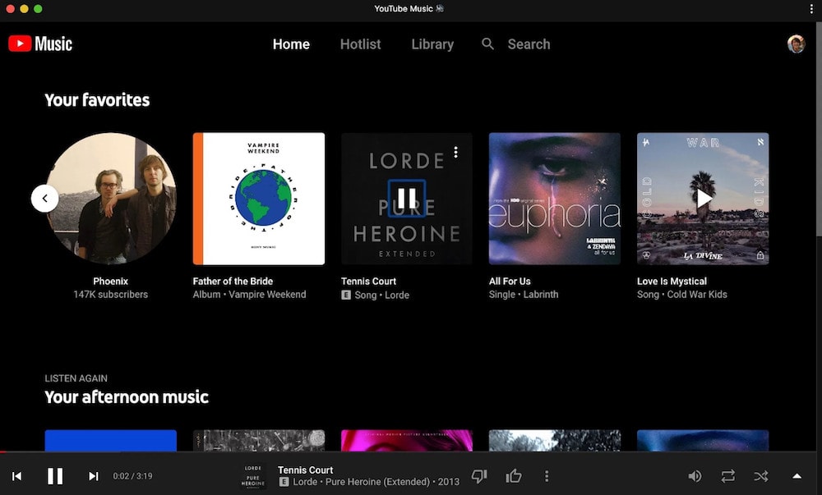The height and width of the screenshot is (495, 822).
Task: Open more options on Tennis Court card
Action: tap(456, 152)
